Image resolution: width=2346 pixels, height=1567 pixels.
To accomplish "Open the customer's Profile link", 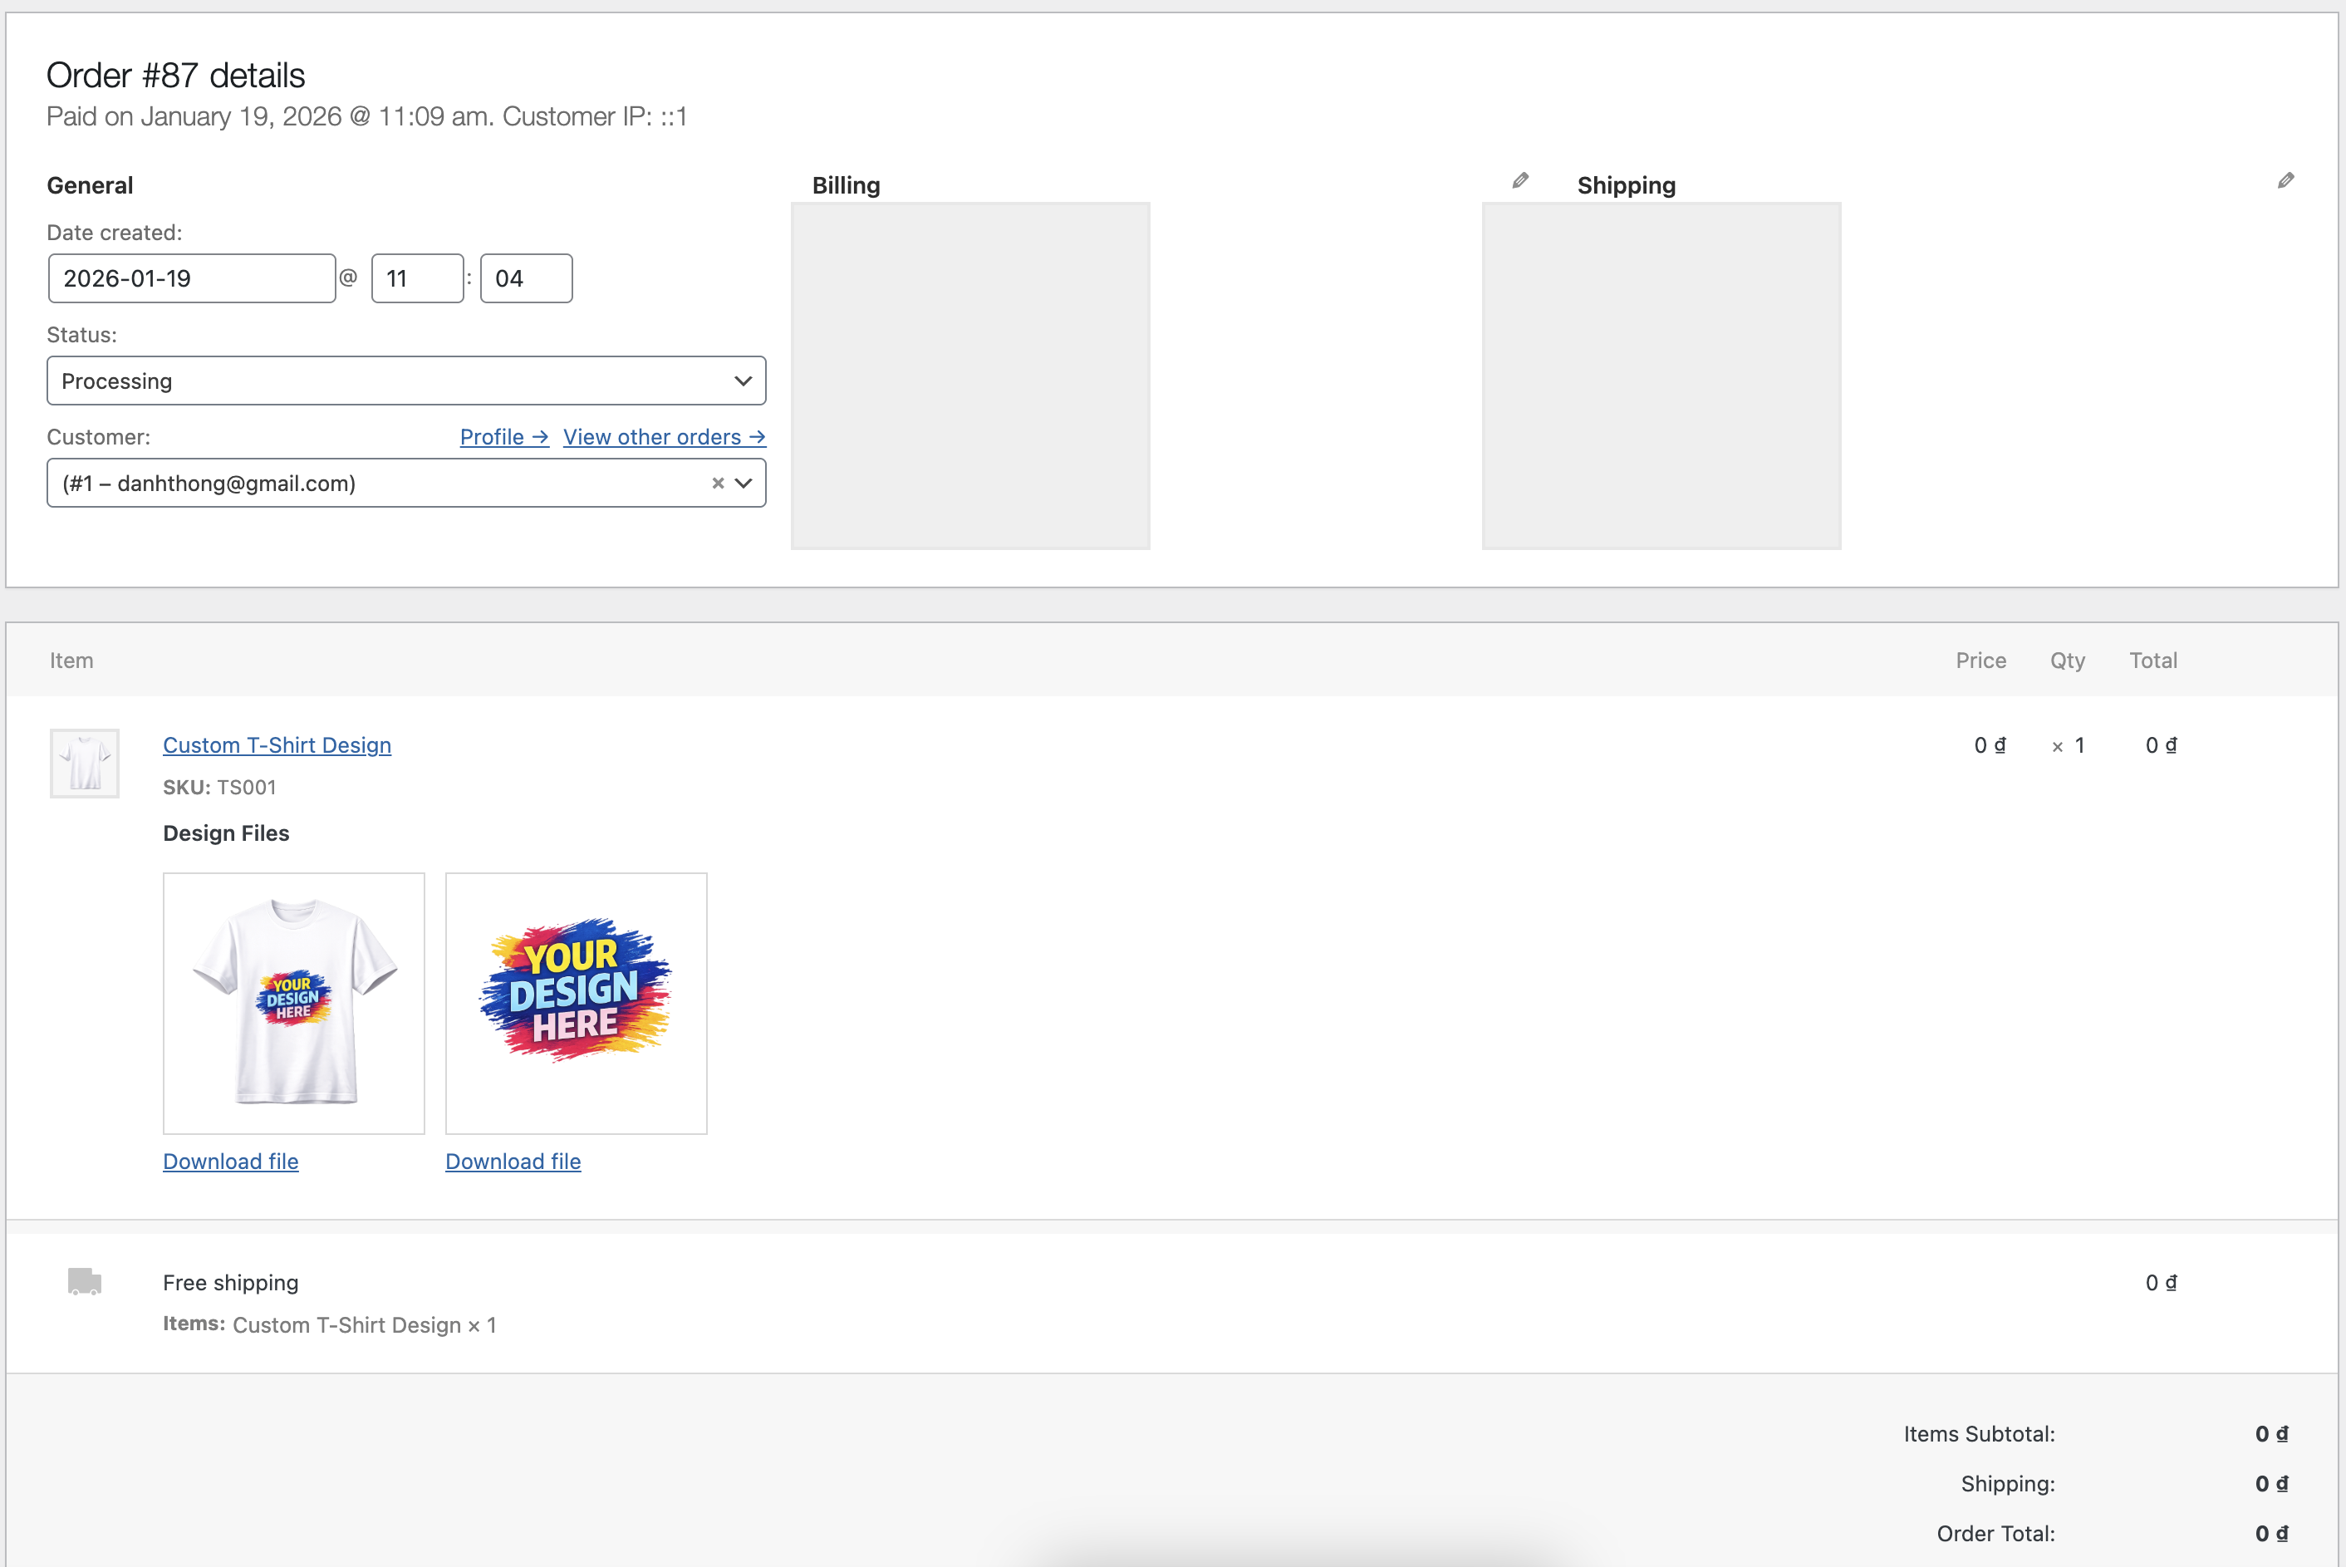I will 503,437.
